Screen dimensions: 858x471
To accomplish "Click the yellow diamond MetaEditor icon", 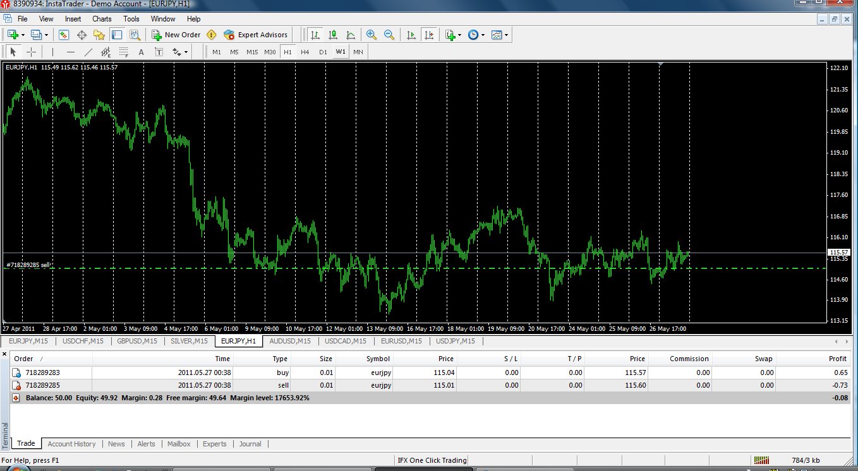I will point(212,35).
